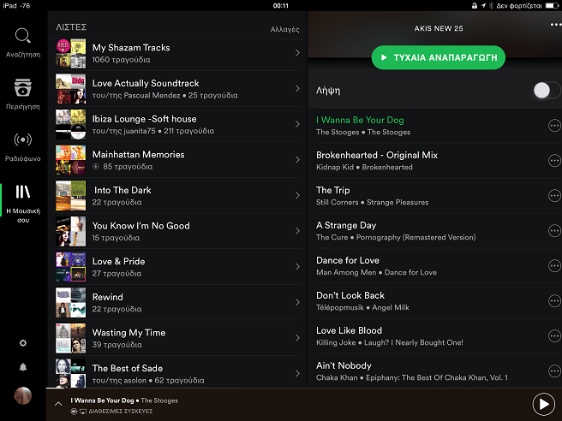Tap the location arrow status icon
This screenshot has height=421, width=562.
coord(483,5)
